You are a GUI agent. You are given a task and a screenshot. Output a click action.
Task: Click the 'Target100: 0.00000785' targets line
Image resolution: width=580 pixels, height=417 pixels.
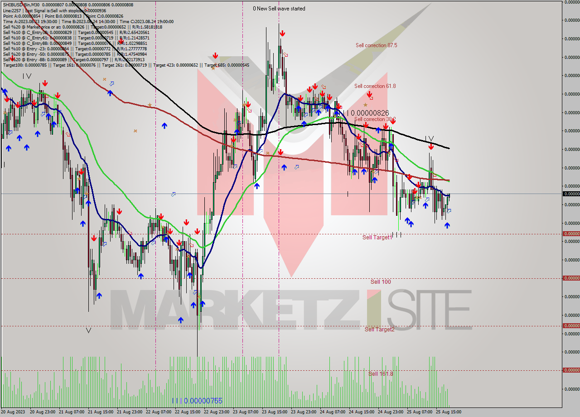click(126, 65)
